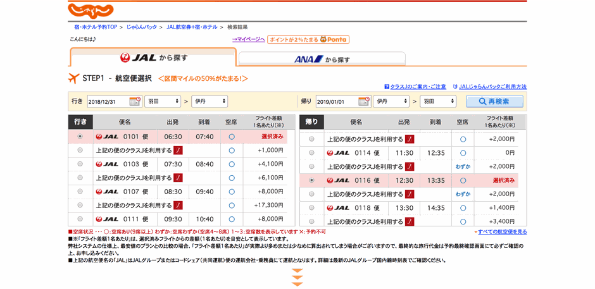Select outbound flight JAL 0103 radio button
The image size is (595, 289).
80,164
